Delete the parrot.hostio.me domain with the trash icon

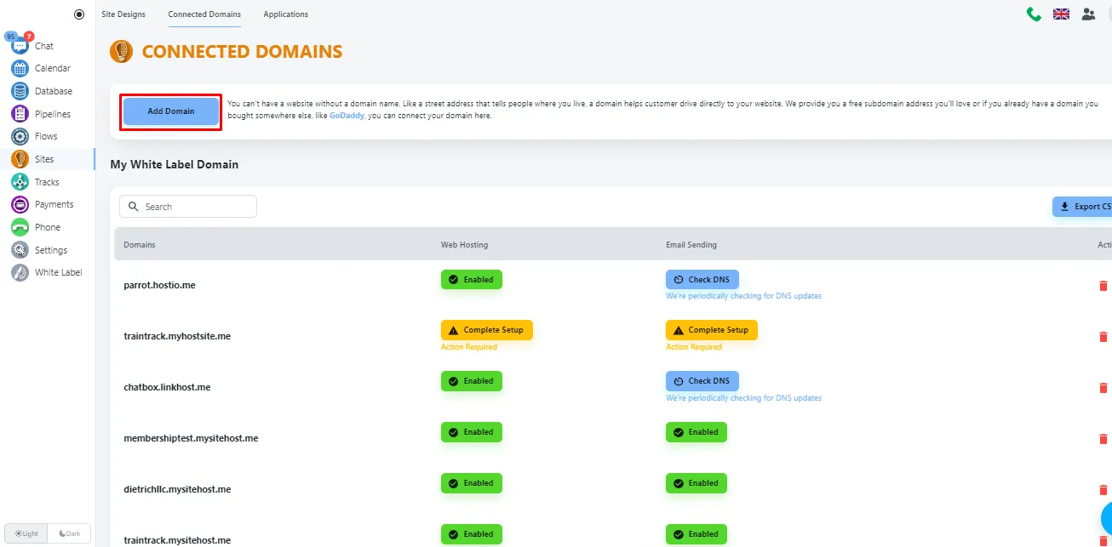click(x=1103, y=286)
